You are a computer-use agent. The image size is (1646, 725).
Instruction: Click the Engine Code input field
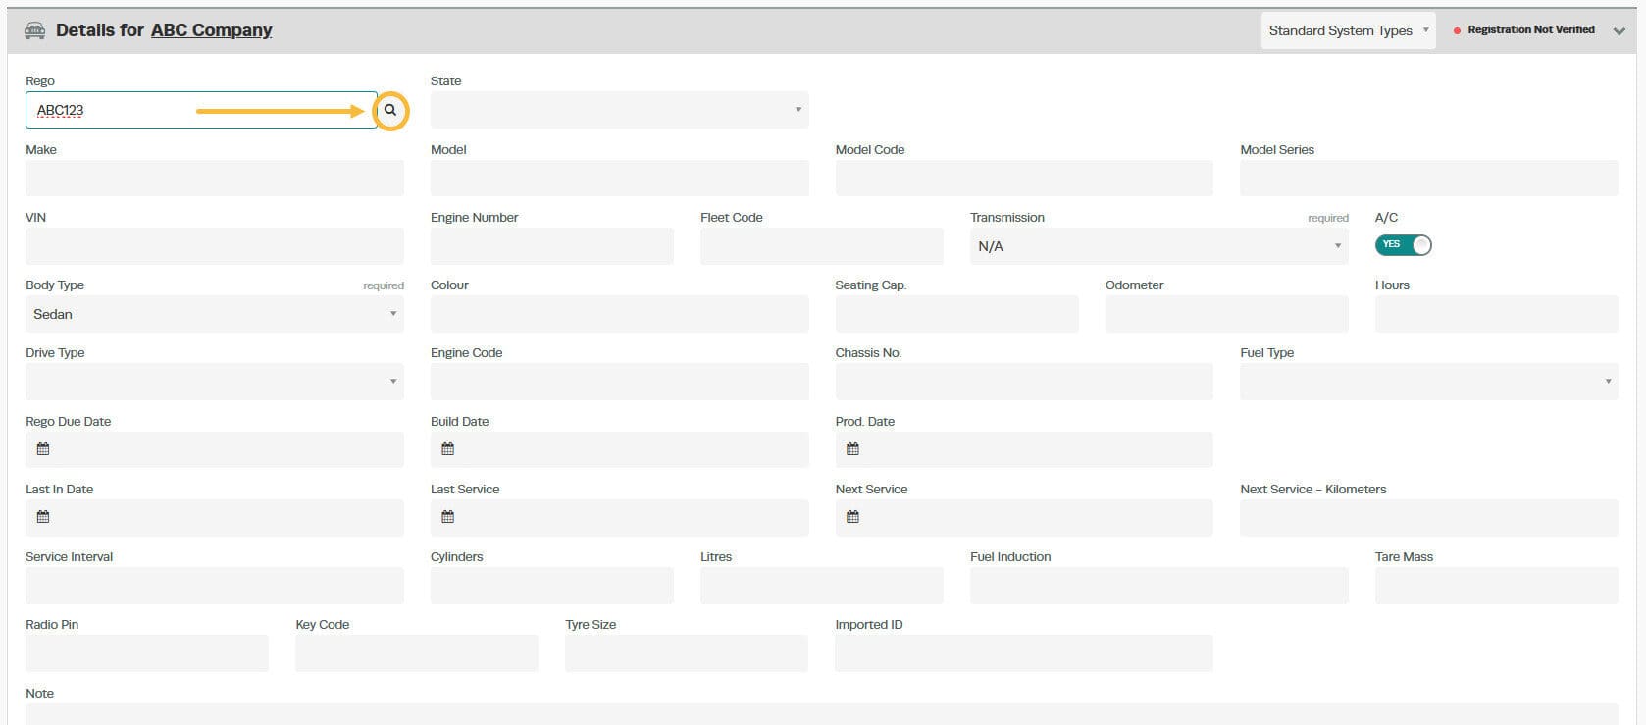(x=619, y=382)
